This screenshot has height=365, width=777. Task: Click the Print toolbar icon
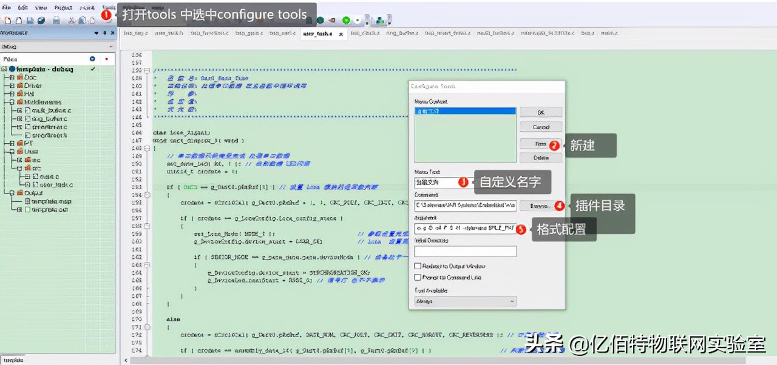(56, 21)
